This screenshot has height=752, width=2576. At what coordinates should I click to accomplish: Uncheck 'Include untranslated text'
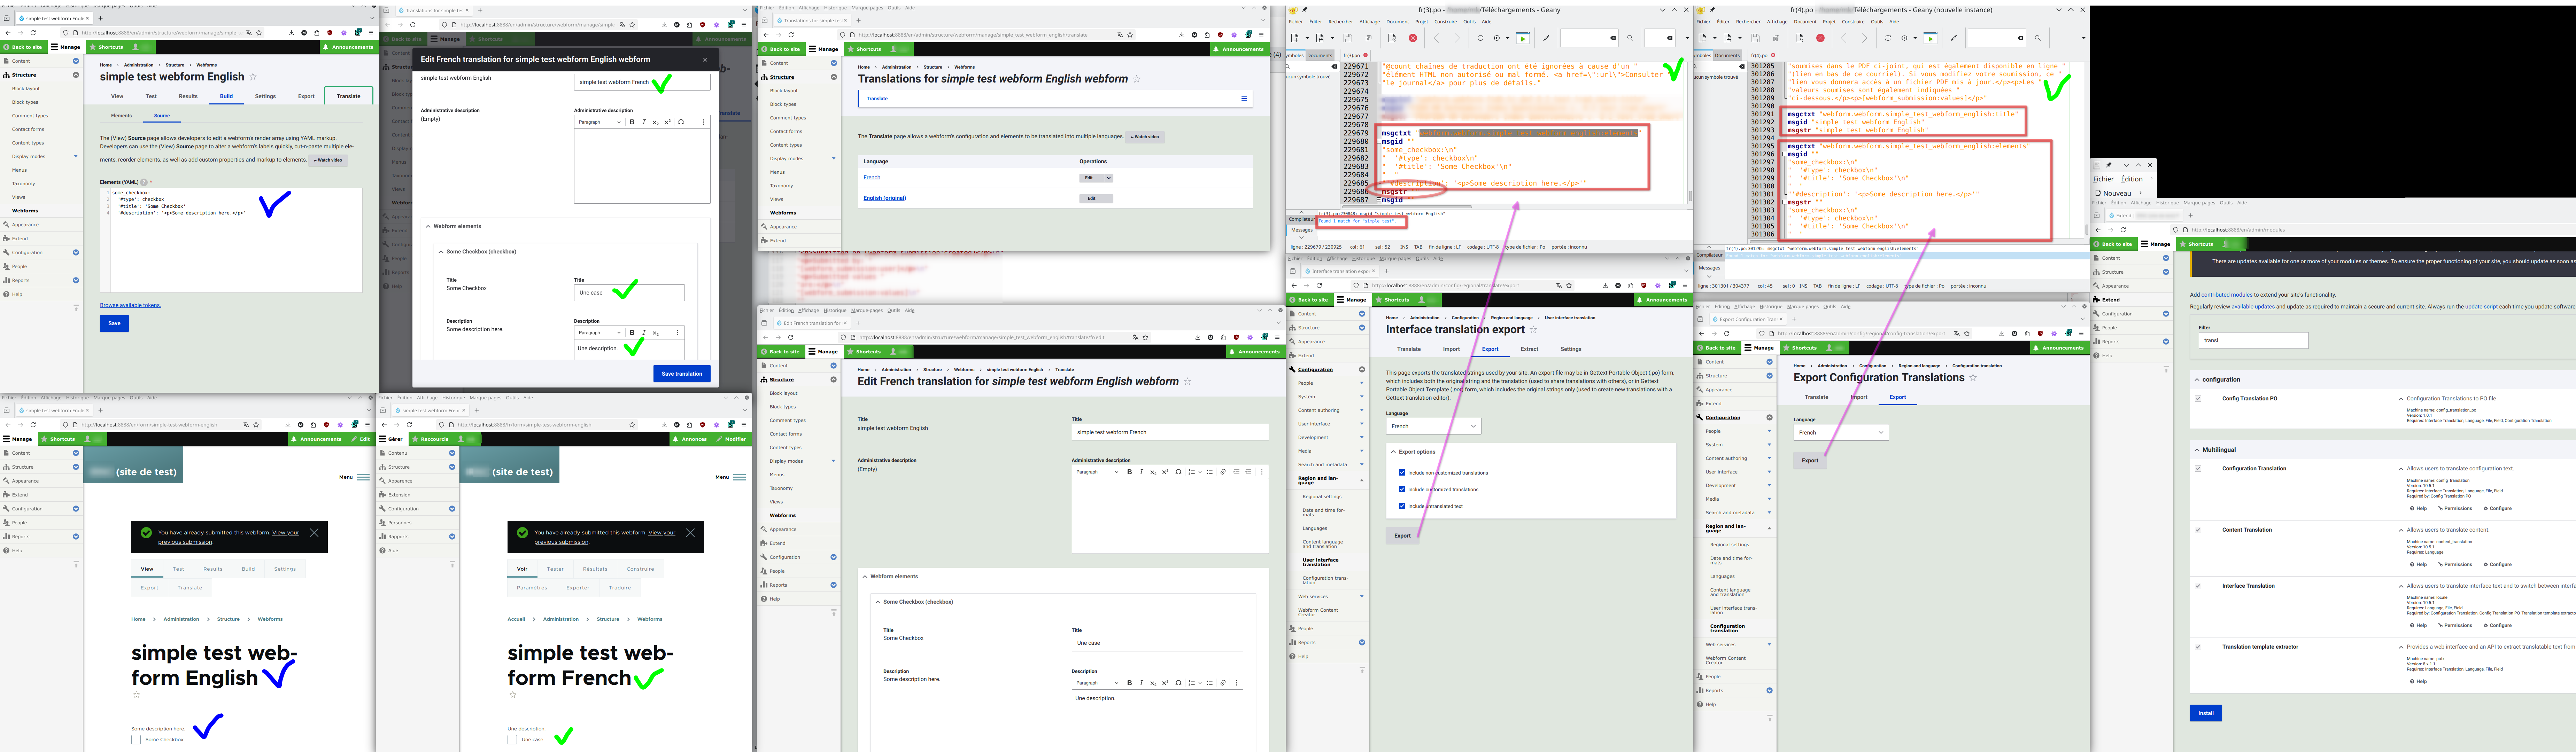(1402, 506)
